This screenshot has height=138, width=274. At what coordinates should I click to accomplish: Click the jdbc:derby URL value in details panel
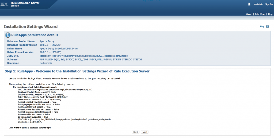(84, 56)
